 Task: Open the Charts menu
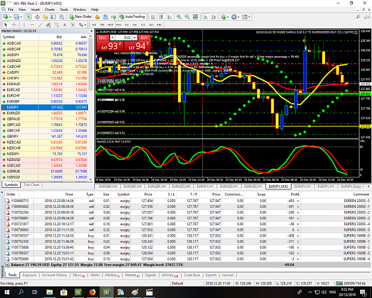click(49, 10)
